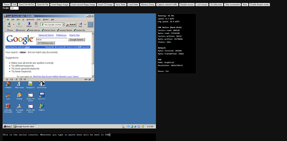Screen dimensions: 287x141
Task: Click the Forward navigation icon
Action: coord(19,23)
